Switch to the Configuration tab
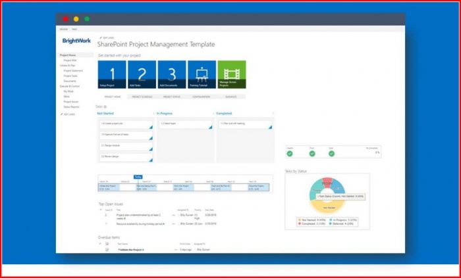Image resolution: width=461 pixels, height=278 pixels. [x=202, y=97]
